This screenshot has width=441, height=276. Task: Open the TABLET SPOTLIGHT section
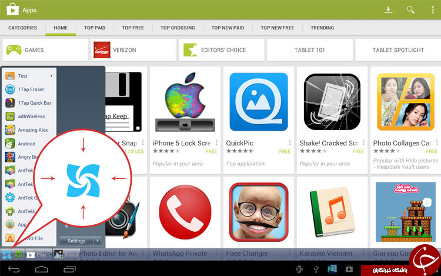(x=398, y=50)
